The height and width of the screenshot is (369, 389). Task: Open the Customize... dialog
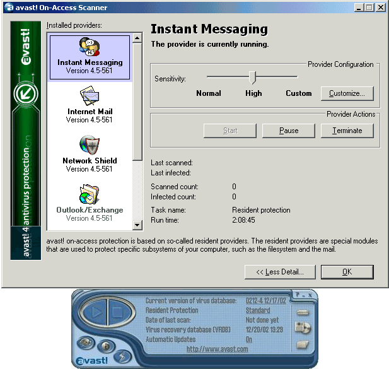point(347,93)
